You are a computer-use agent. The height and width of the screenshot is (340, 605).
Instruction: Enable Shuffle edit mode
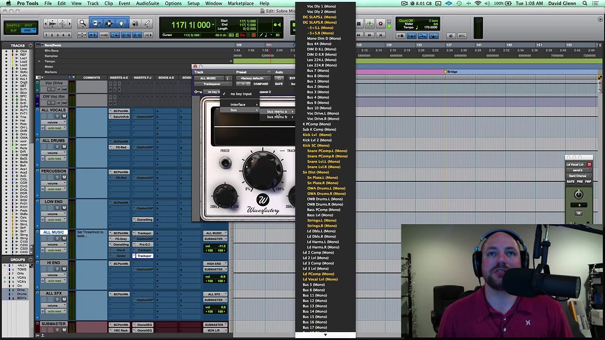pyautogui.click(x=14, y=25)
